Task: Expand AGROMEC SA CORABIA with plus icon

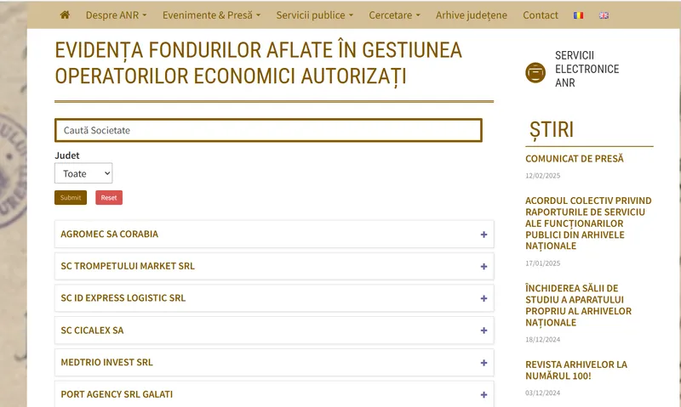Action: pyautogui.click(x=484, y=235)
